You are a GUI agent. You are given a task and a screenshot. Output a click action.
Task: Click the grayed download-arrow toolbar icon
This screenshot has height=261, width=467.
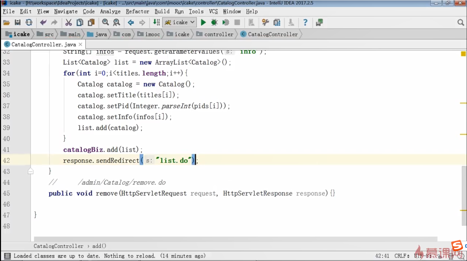(291, 22)
